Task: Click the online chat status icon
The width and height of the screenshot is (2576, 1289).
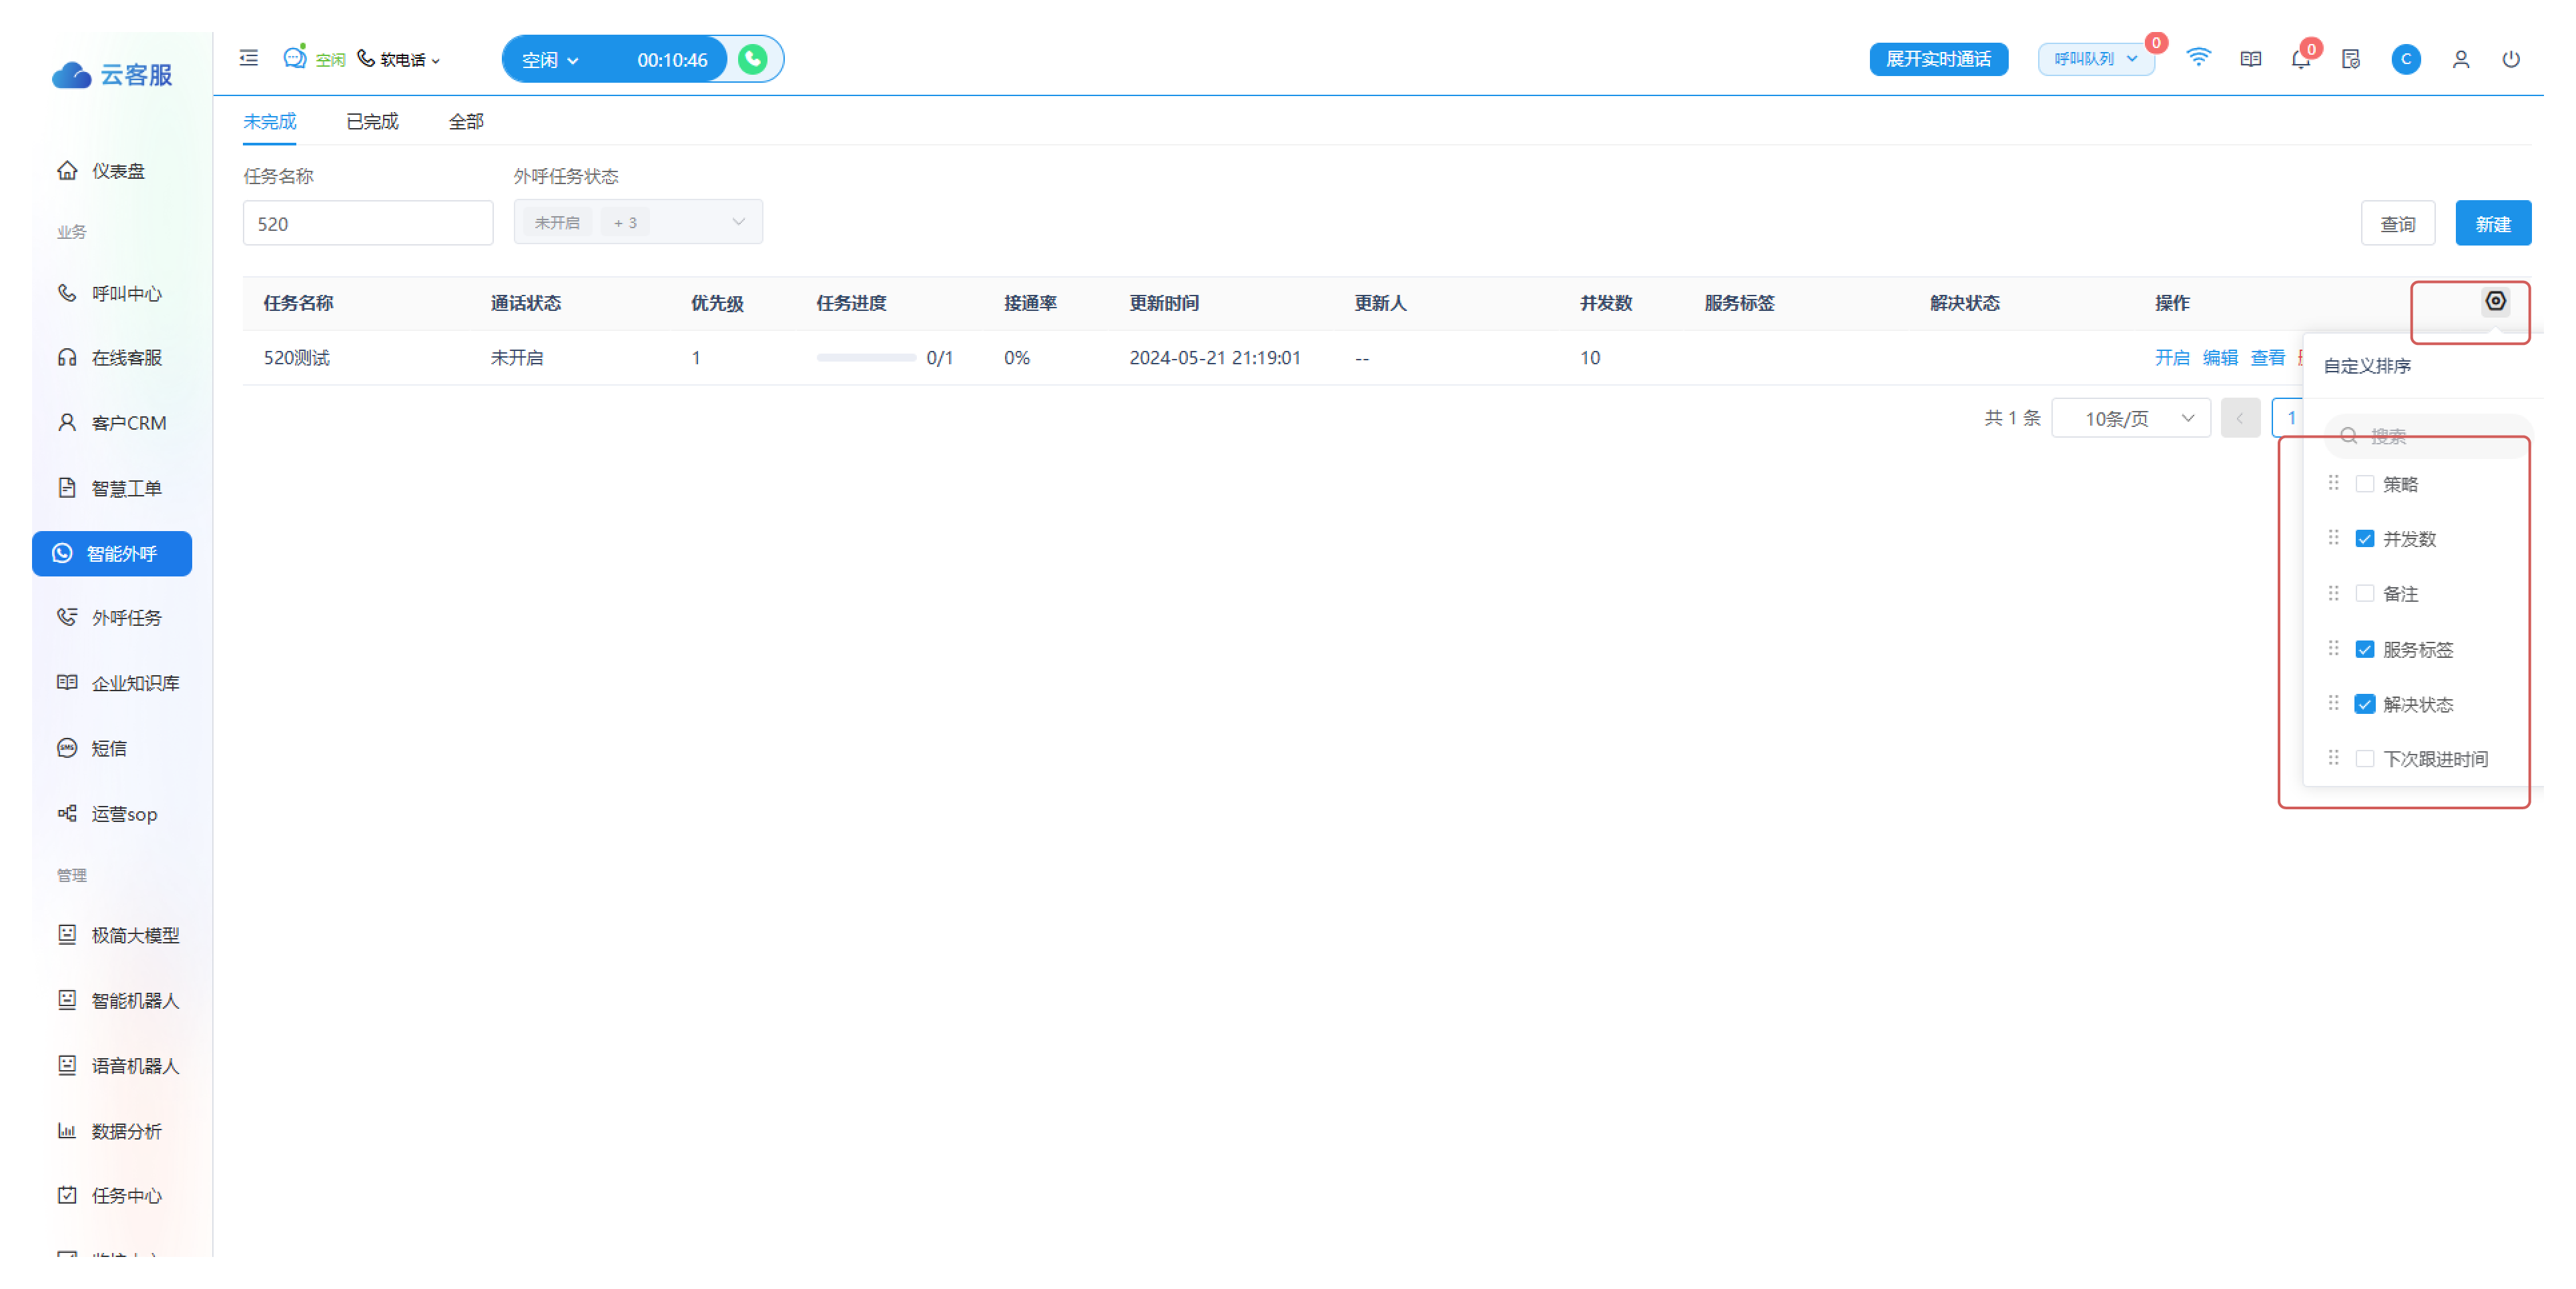Action: click(x=294, y=58)
